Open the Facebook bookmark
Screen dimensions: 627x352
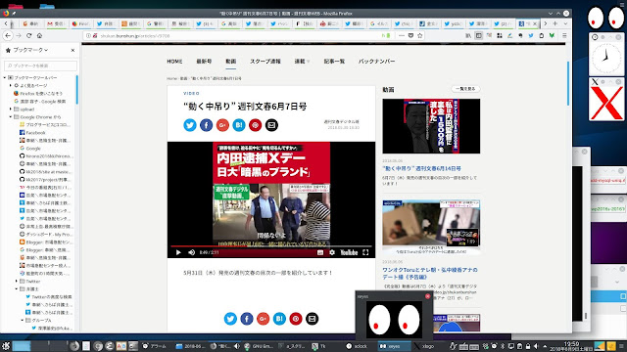click(32, 133)
